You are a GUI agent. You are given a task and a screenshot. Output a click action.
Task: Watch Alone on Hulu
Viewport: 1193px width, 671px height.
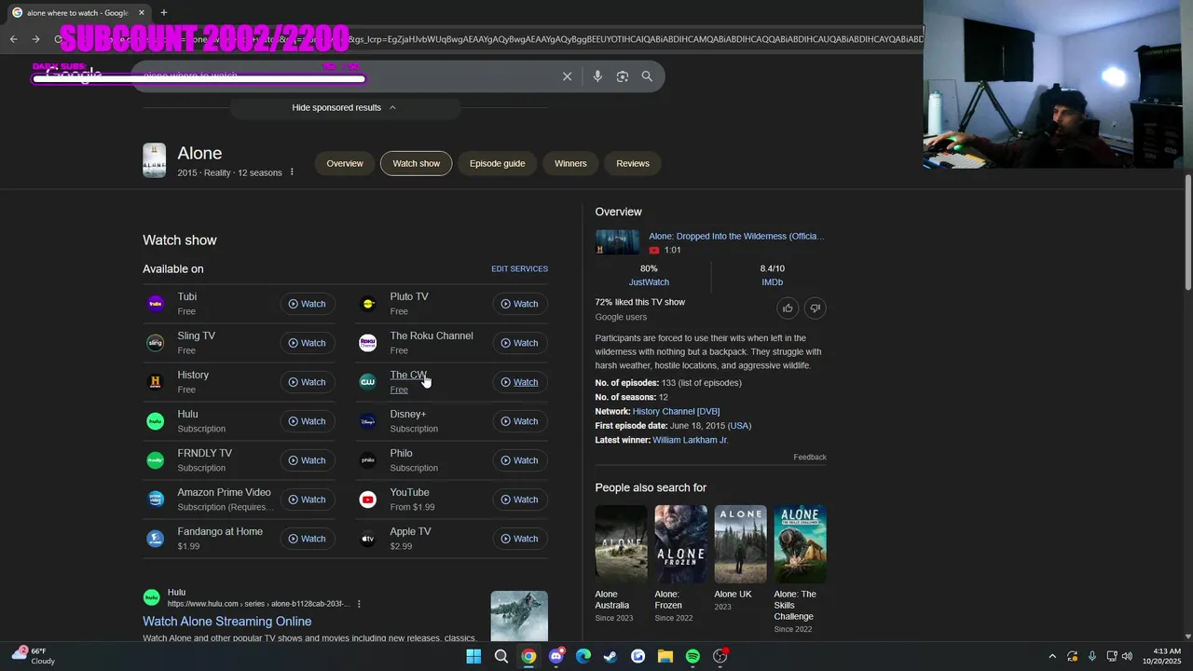pos(307,421)
